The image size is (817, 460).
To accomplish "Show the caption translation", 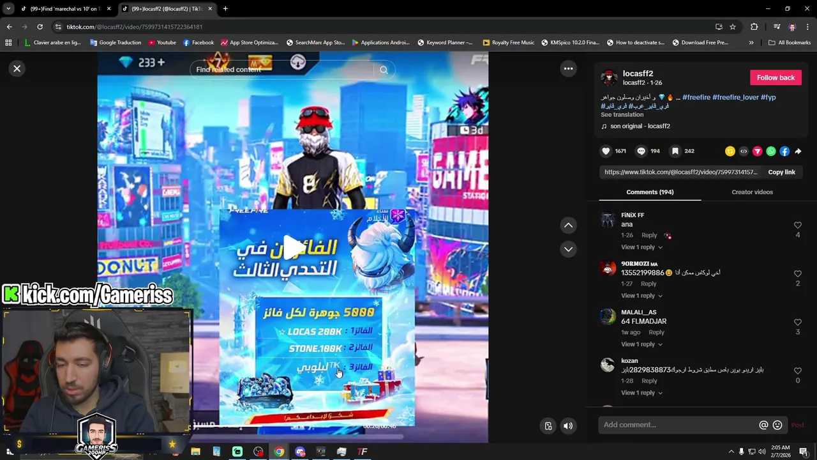I will [622, 114].
